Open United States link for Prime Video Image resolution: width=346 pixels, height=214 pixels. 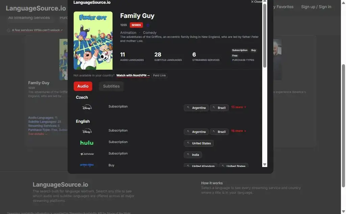pos(233,165)
